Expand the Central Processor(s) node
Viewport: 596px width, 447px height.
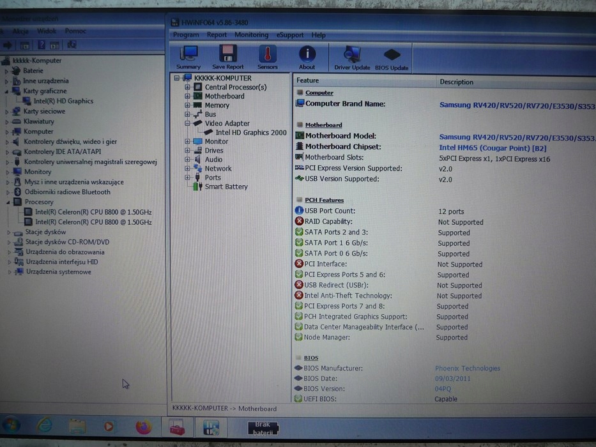tap(187, 87)
